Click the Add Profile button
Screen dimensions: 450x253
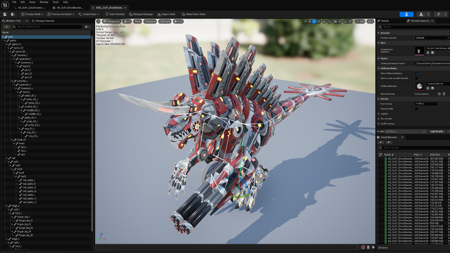(437, 132)
